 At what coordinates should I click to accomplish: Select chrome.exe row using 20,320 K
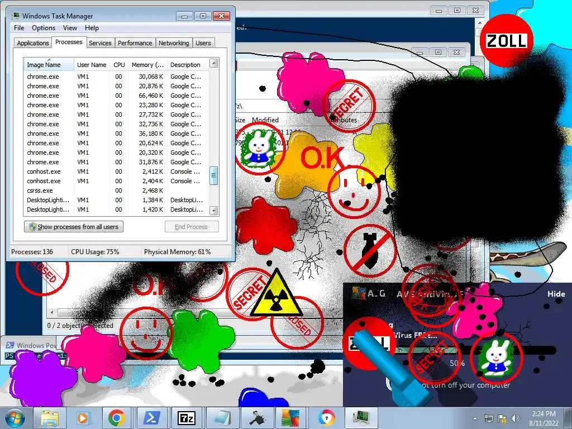(x=117, y=152)
